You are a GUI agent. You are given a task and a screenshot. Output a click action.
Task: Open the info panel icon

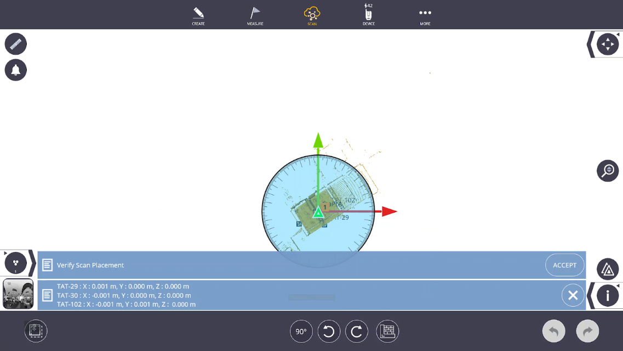608,295
